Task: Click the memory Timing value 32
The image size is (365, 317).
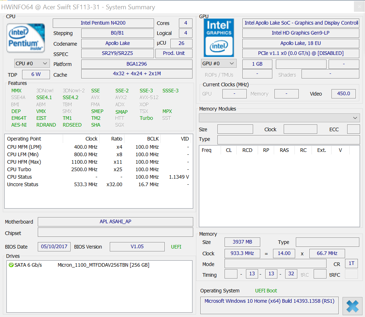Action: [291, 274]
